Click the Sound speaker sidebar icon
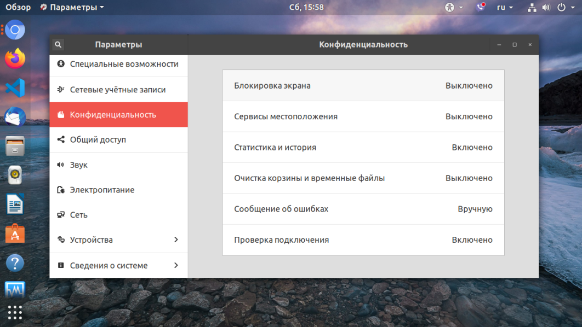This screenshot has height=327, width=582. [x=61, y=165]
